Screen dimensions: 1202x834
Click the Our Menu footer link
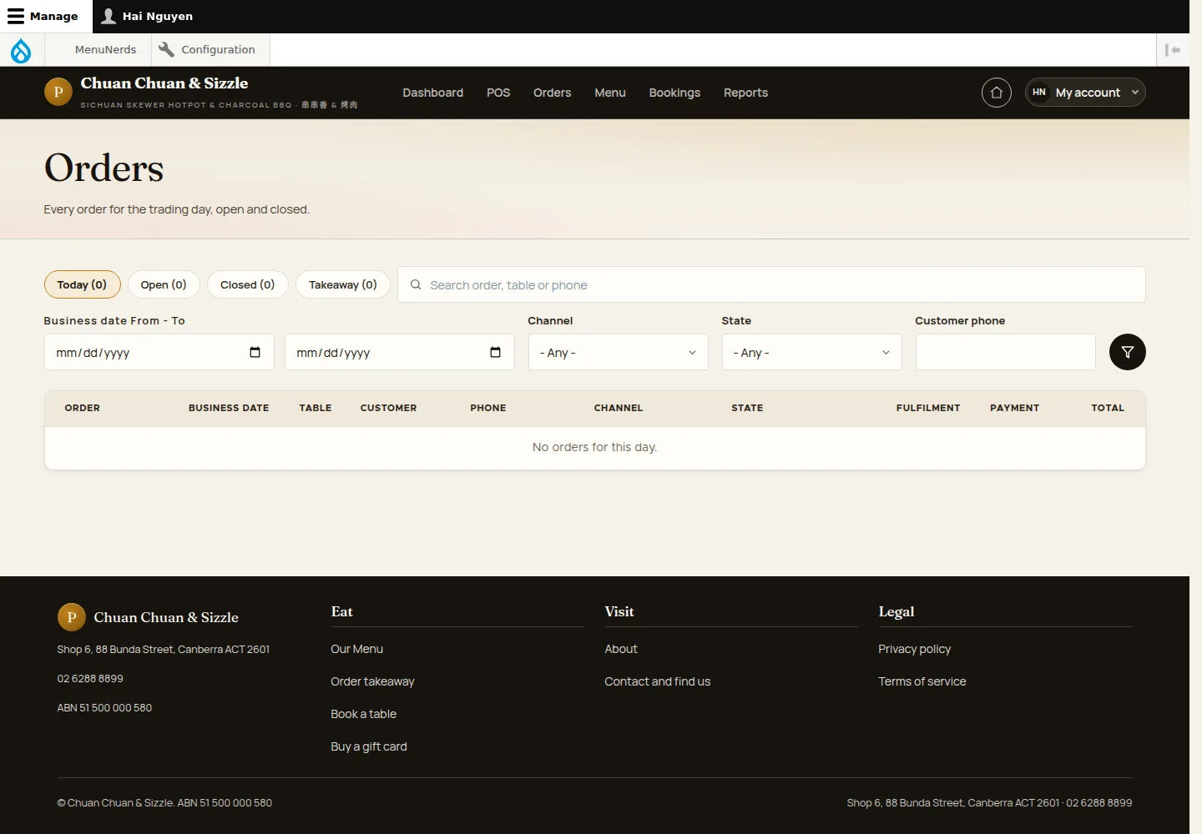(357, 649)
